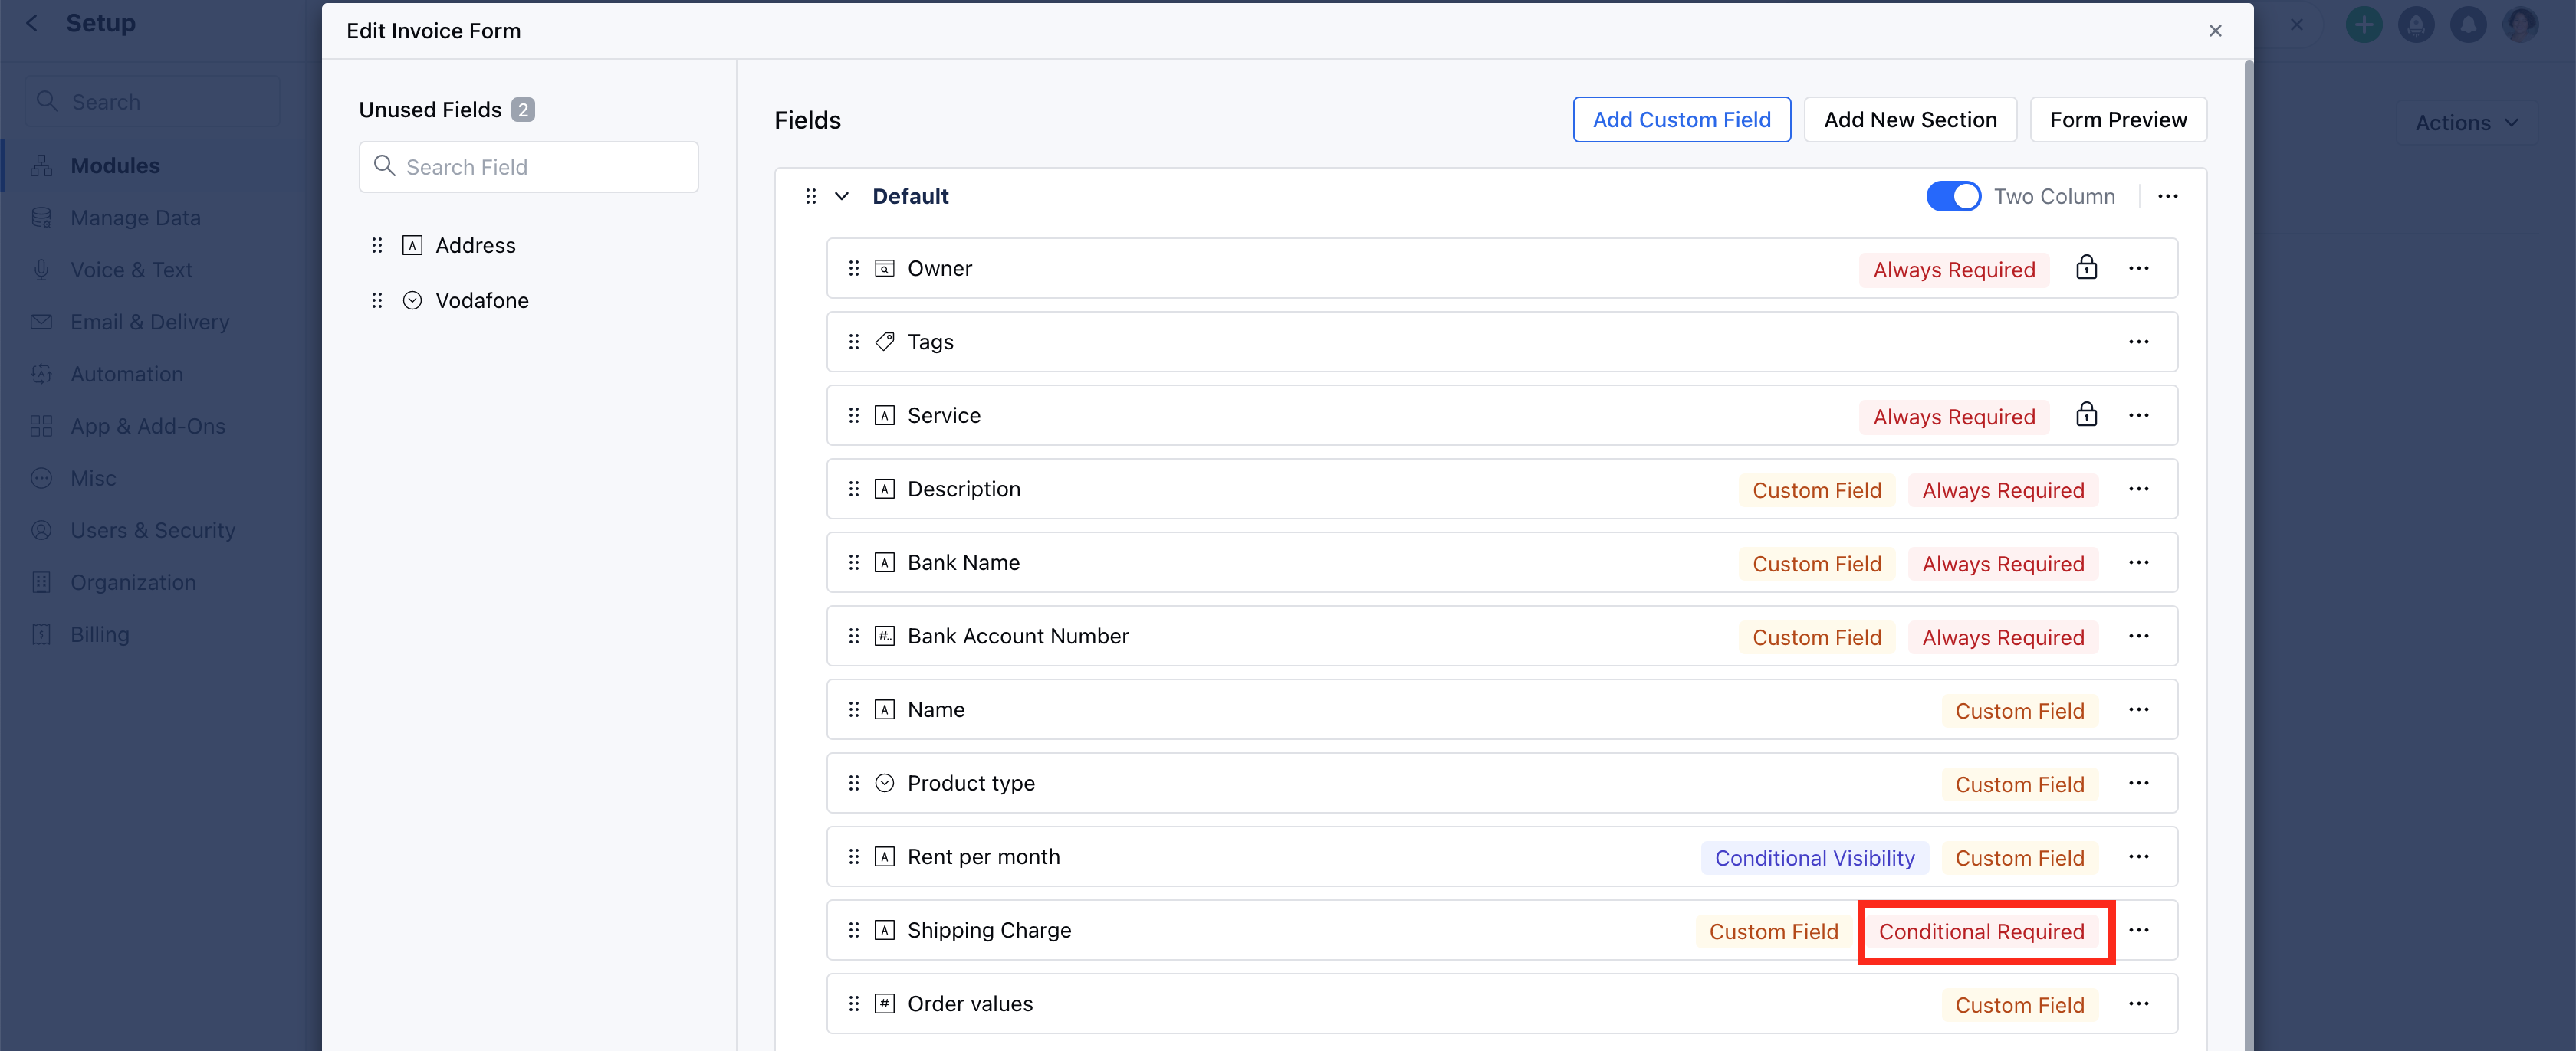
Task: Grab the drag handle of Address unused field
Action: (377, 245)
